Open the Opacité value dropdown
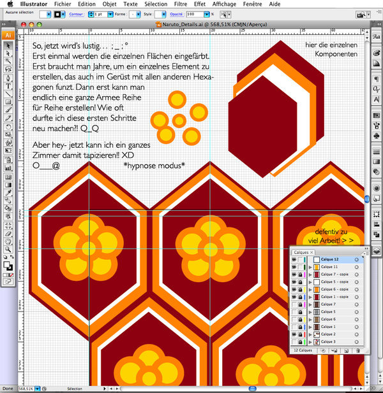The image size is (383, 393). [206, 14]
